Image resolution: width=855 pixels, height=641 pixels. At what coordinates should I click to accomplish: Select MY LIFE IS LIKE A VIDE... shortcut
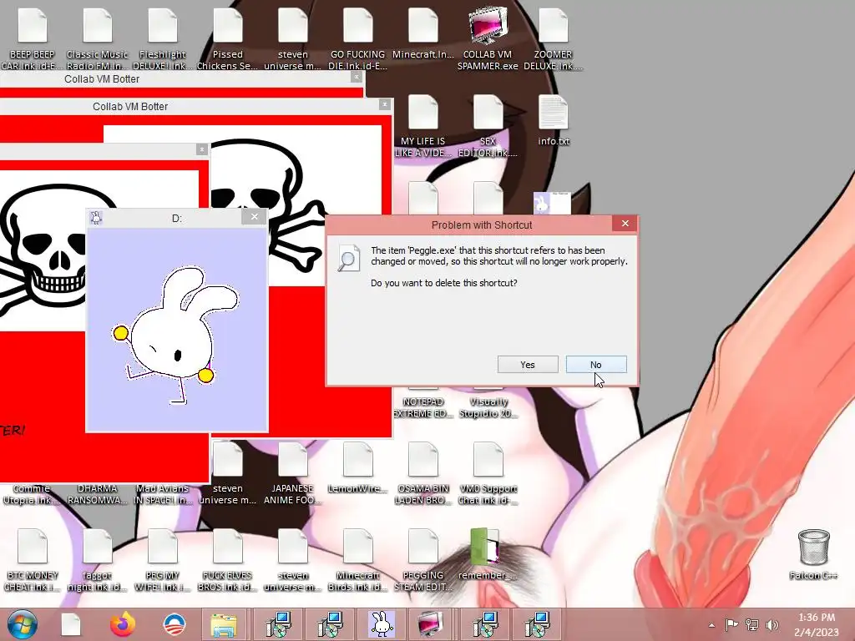[x=422, y=127]
